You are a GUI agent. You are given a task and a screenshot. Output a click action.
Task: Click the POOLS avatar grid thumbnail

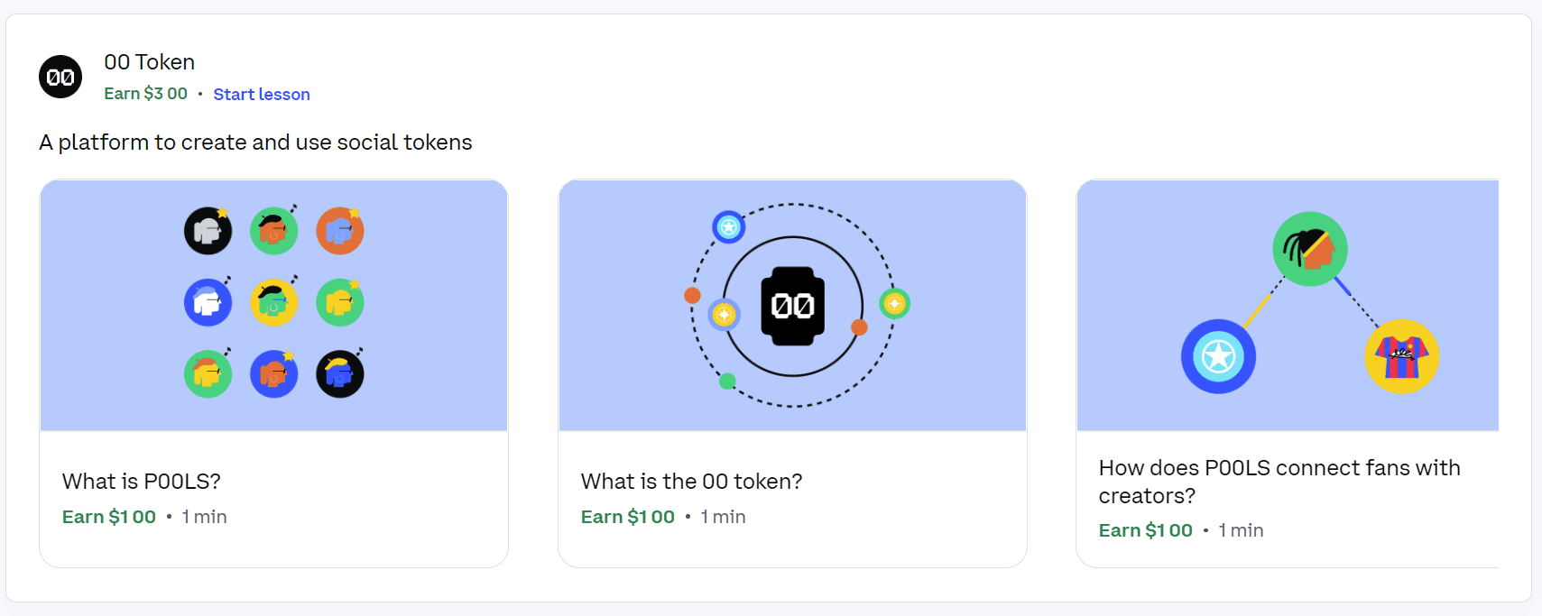274,306
